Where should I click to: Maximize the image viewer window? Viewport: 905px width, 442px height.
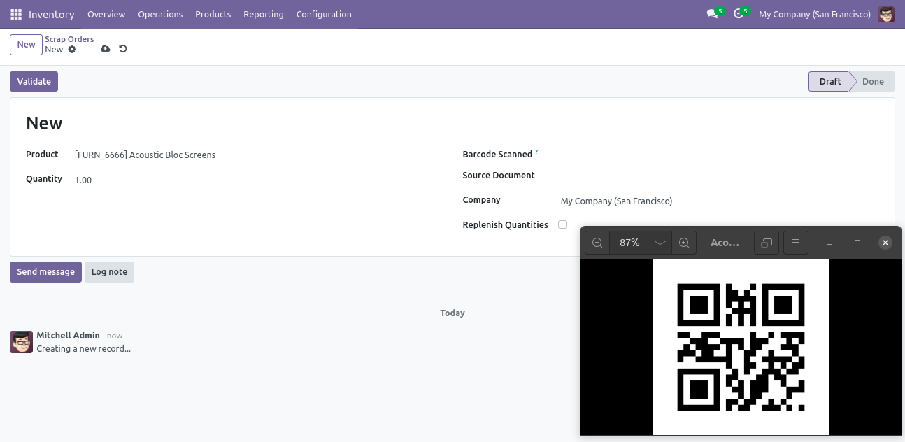click(857, 243)
